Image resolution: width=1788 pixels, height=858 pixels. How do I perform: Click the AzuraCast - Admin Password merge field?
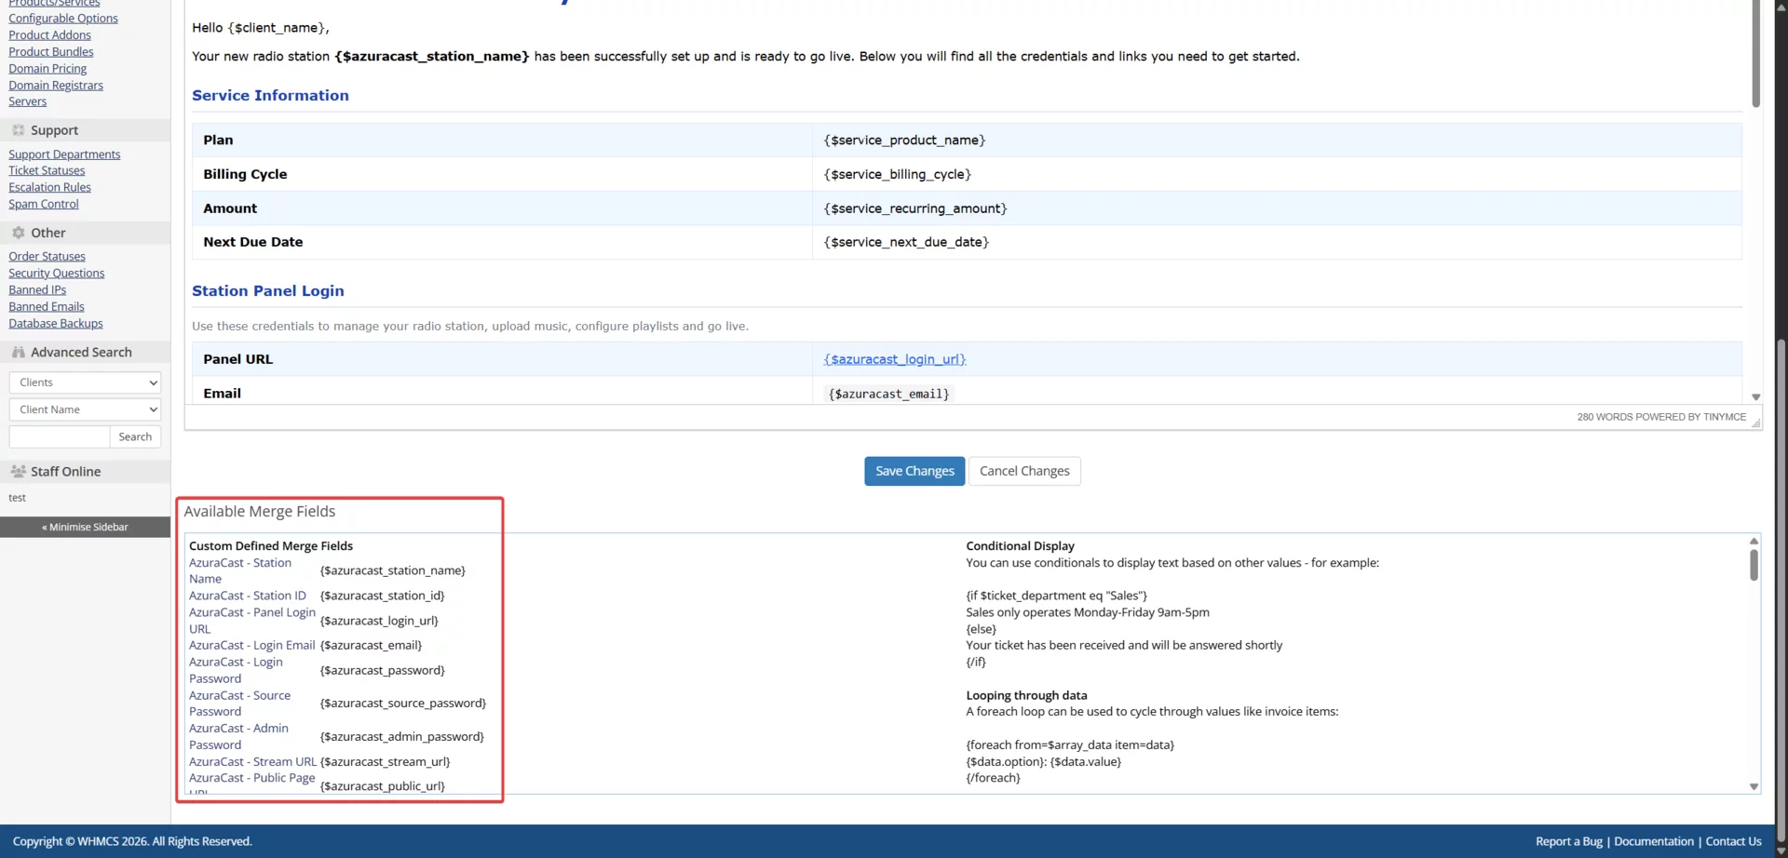tap(238, 736)
